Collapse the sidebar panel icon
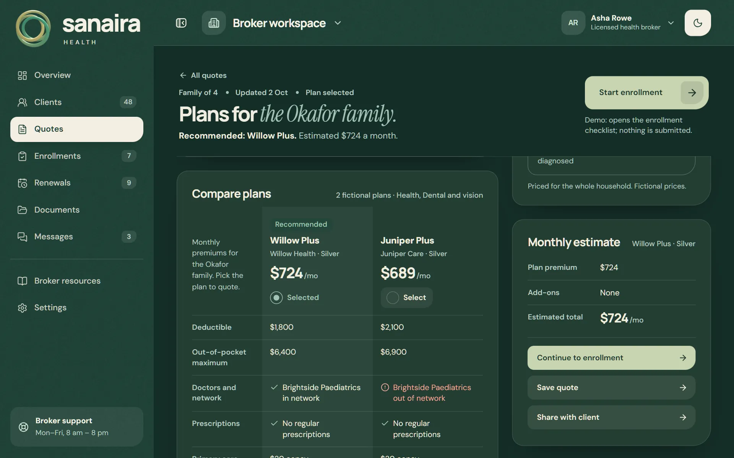Image resolution: width=734 pixels, height=458 pixels. (x=181, y=23)
